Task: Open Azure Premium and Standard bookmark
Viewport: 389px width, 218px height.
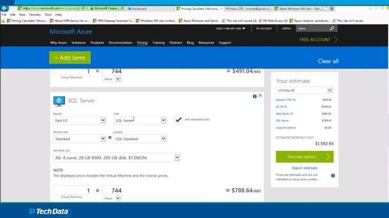Action: click(x=199, y=21)
